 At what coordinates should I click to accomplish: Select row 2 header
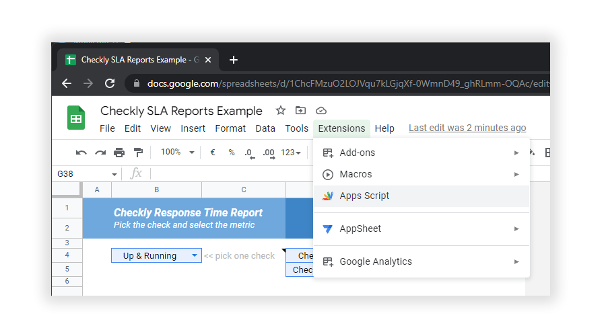tap(67, 228)
